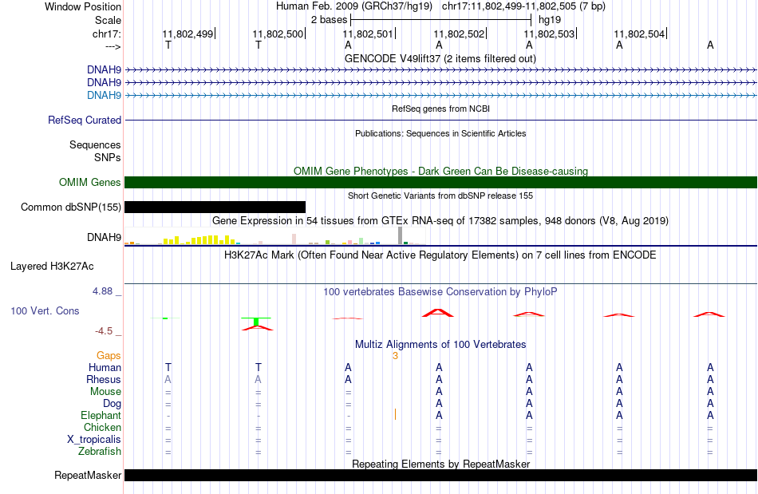
Task: Click the black RepeatMasker element bar
Action: [x=440, y=475]
